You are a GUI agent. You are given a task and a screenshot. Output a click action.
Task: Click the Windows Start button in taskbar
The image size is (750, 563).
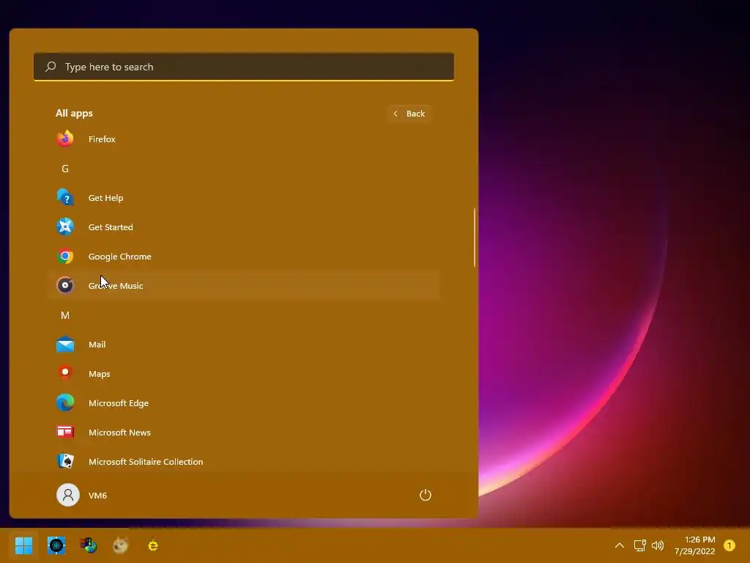(23, 545)
